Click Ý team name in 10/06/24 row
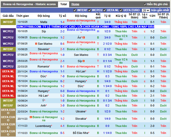 point(44,101)
